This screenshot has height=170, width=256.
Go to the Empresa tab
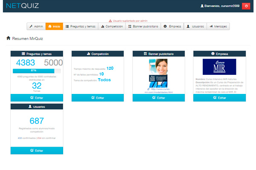(x=172, y=26)
